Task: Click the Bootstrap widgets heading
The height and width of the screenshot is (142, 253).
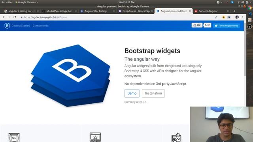Action: pos(152,51)
